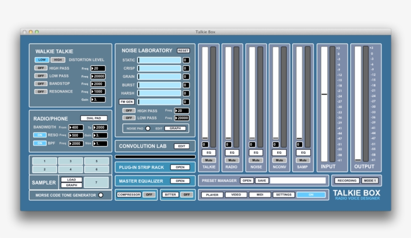Click BPF Freq 2000 box
Image resolution: width=411 pixels, height=238 pixels.
click(76, 143)
